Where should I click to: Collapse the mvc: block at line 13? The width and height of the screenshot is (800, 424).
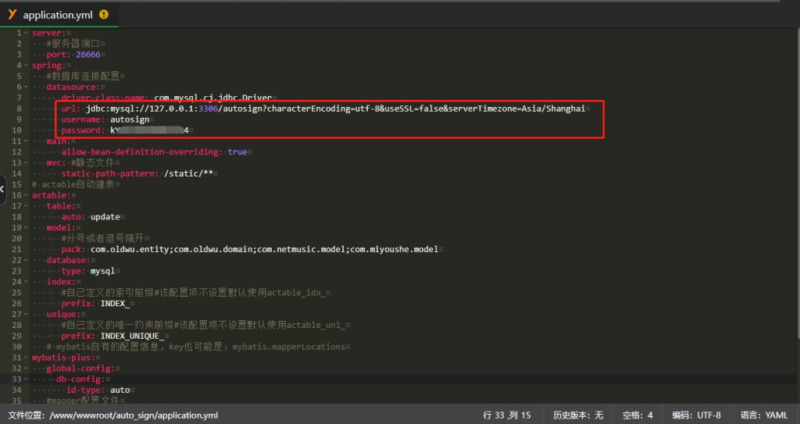point(26,162)
